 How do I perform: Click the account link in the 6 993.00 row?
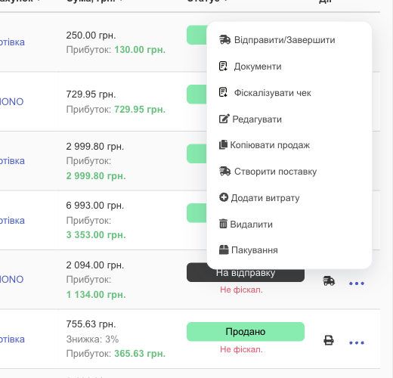tap(12, 221)
